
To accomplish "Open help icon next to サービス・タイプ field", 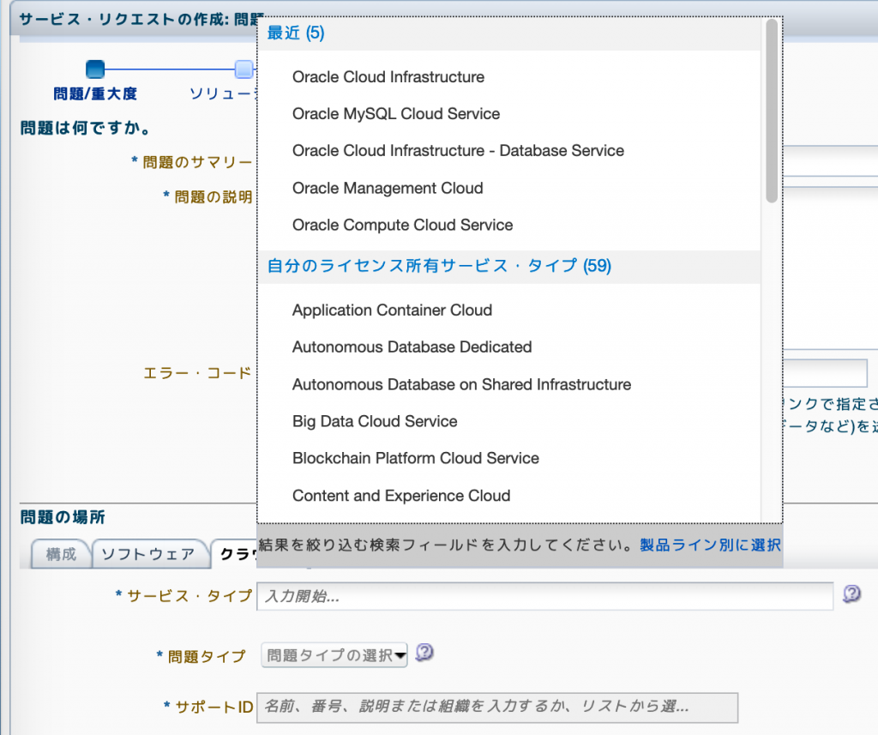I will tap(851, 593).
